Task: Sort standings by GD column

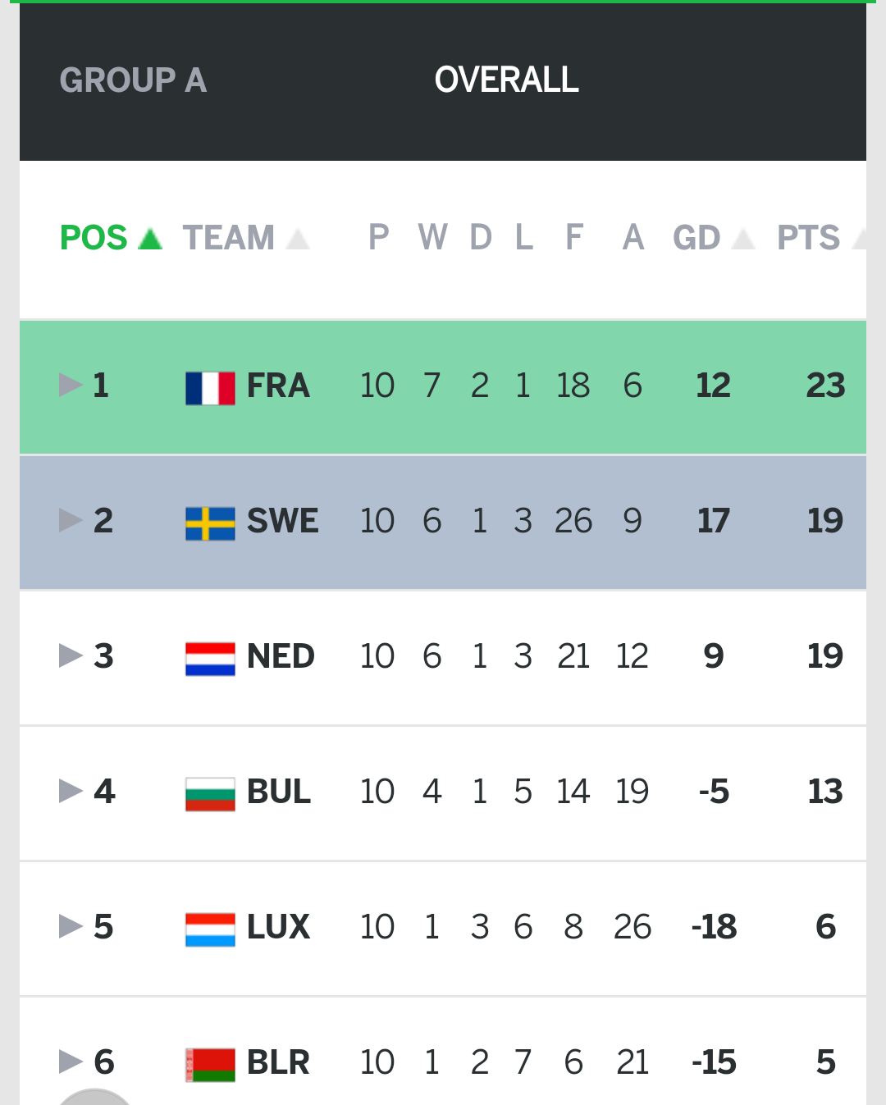Action: point(712,238)
